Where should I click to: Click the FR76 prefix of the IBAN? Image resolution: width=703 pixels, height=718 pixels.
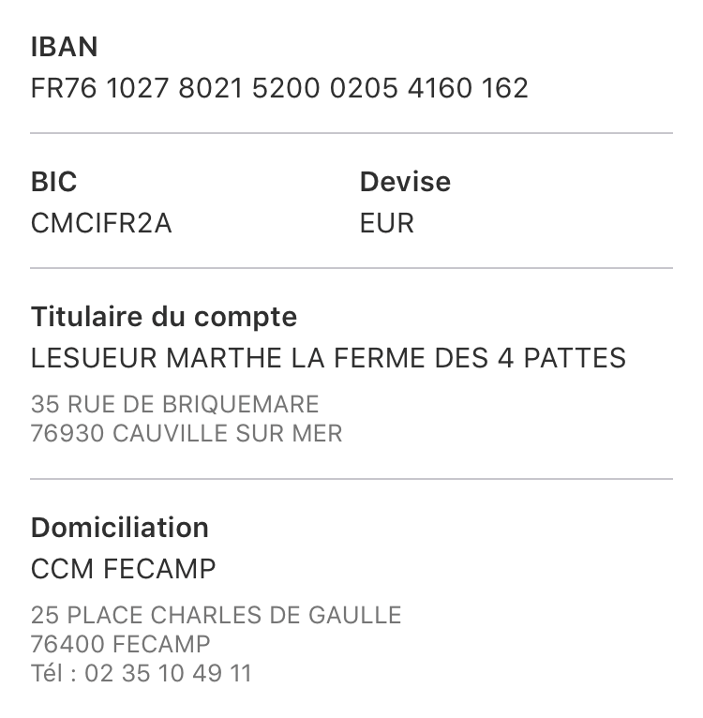coord(64,88)
